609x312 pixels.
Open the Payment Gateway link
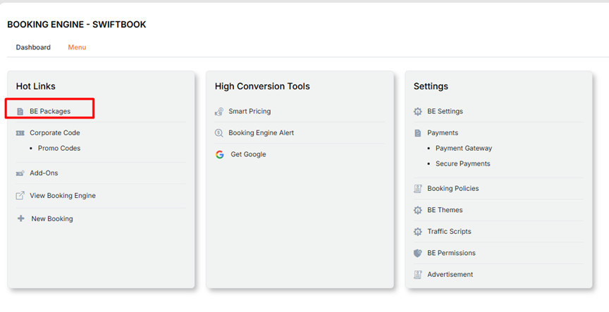point(463,149)
